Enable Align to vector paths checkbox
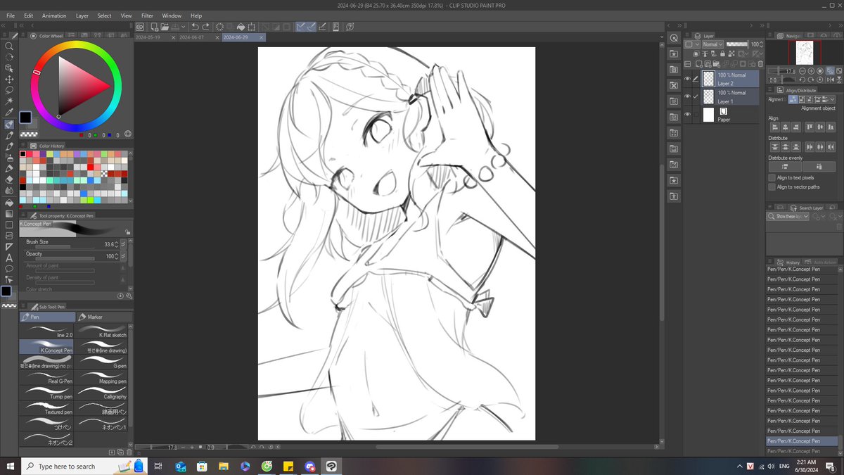Screen dimensions: 844x475 pos(772,187)
